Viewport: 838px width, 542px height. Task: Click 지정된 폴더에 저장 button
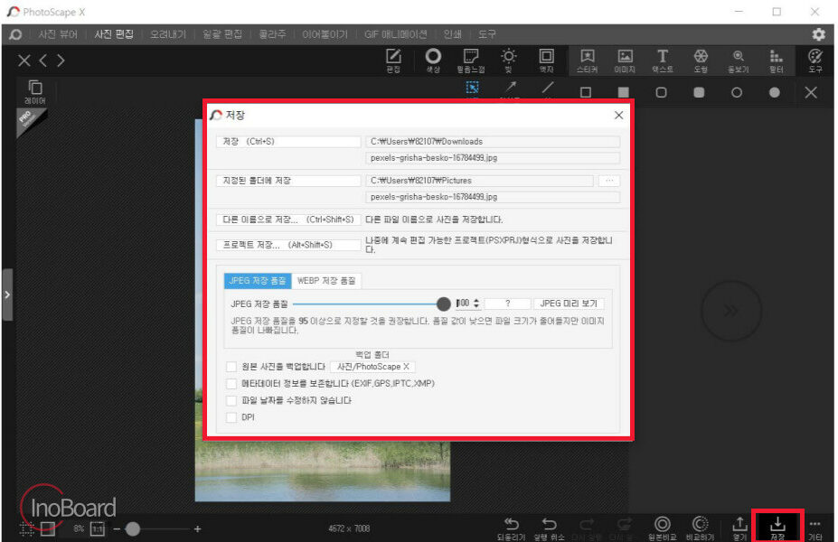tap(288, 181)
